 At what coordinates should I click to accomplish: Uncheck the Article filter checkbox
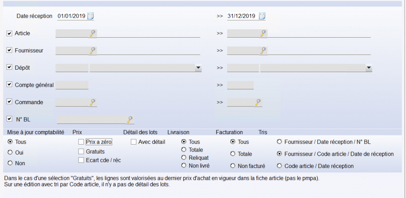(x=10, y=33)
